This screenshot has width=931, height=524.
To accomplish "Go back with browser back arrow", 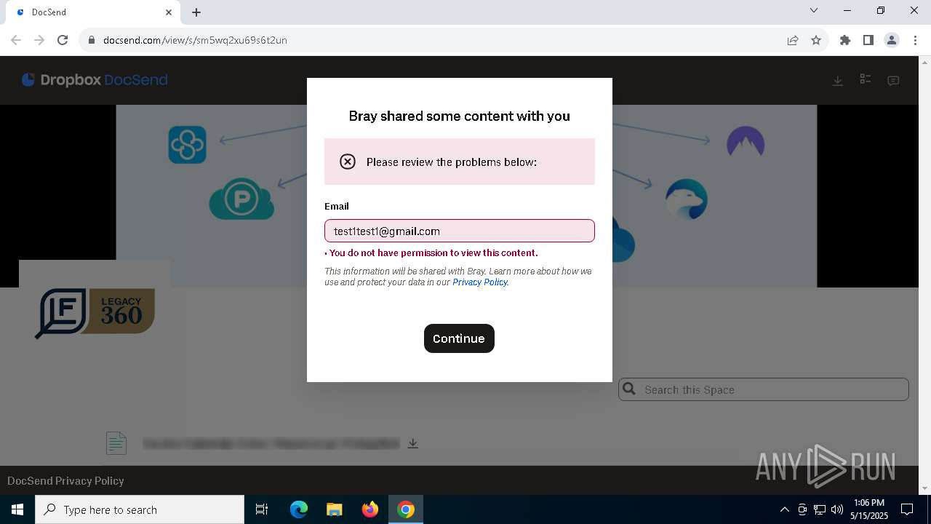I will (x=16, y=40).
